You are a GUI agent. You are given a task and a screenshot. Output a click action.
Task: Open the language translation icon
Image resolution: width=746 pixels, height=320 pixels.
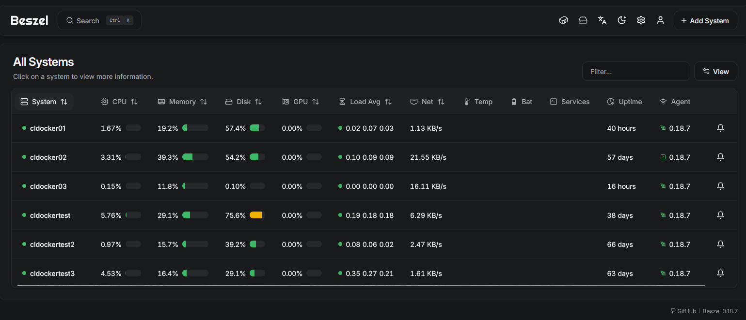coord(602,20)
